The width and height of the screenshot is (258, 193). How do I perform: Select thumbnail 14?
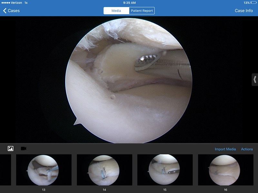104,170
